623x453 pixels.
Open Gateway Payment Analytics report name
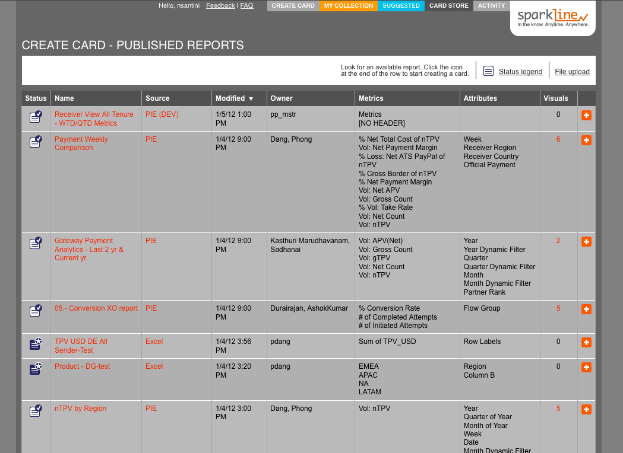[x=89, y=249]
